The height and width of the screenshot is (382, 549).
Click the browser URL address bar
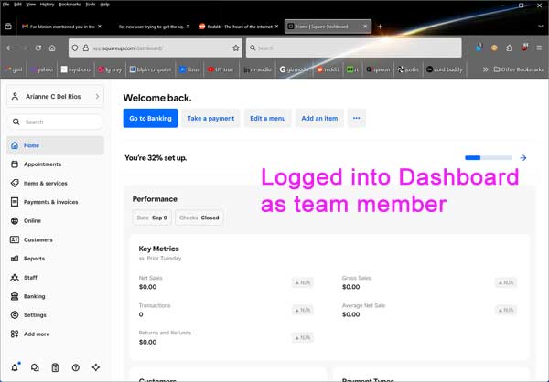pyautogui.click(x=156, y=48)
